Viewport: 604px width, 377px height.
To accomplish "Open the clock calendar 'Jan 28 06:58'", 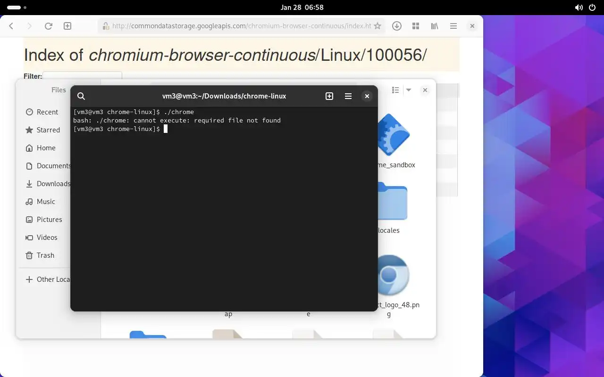I will (x=302, y=8).
